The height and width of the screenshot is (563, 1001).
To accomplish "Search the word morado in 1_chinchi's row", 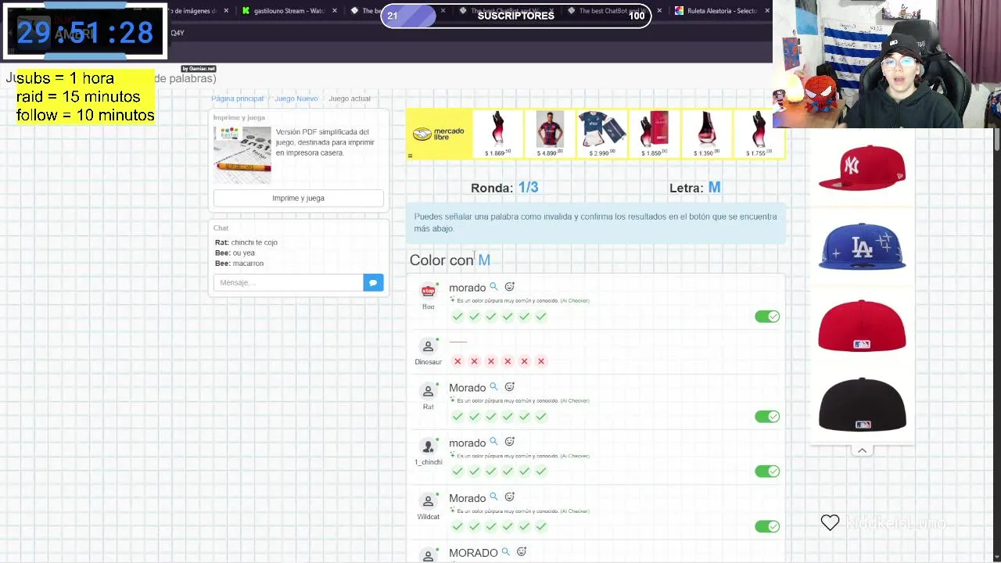I will pos(493,442).
